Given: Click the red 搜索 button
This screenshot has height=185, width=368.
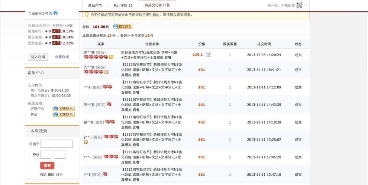Looking at the screenshot, I should [x=47, y=166].
